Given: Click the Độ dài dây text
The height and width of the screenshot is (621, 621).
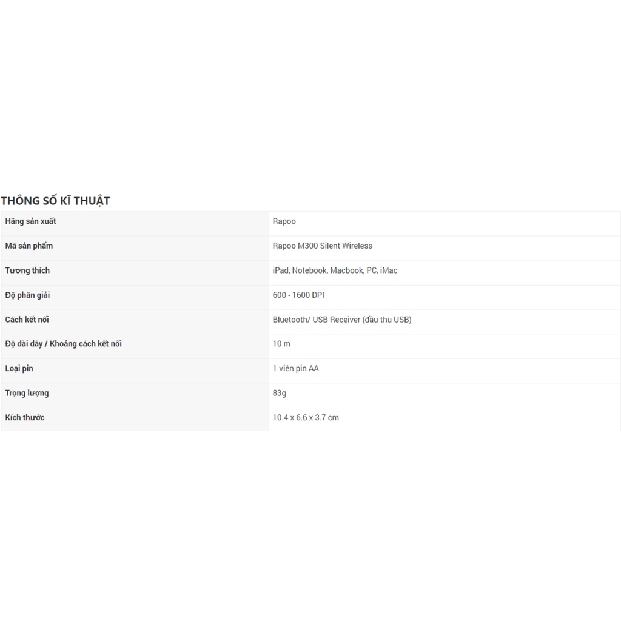Looking at the screenshot, I should (24, 344).
